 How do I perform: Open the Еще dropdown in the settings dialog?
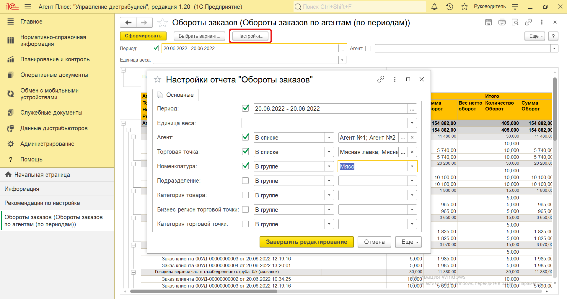(408, 242)
